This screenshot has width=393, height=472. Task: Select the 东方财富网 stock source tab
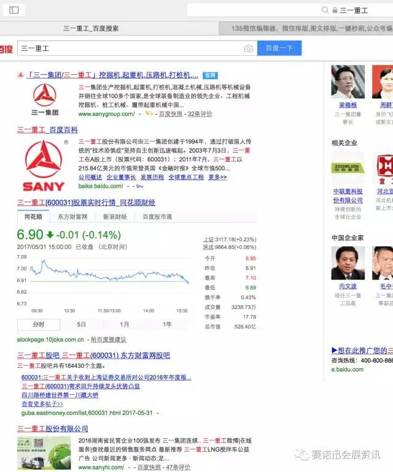72,217
